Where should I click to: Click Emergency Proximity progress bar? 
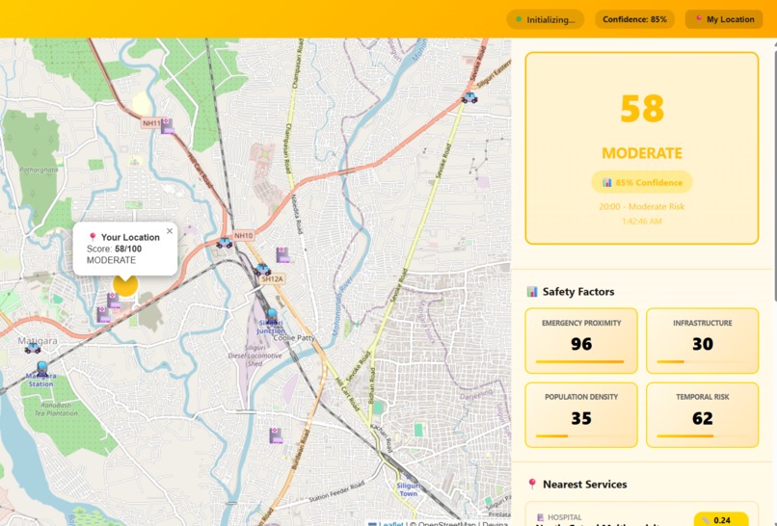(x=581, y=361)
